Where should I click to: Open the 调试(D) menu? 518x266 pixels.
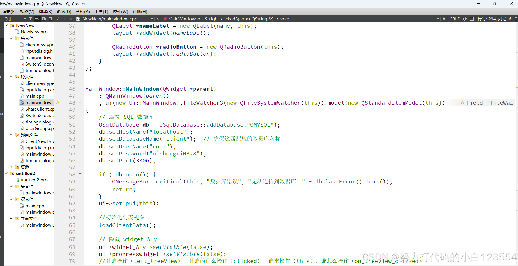click(x=64, y=11)
